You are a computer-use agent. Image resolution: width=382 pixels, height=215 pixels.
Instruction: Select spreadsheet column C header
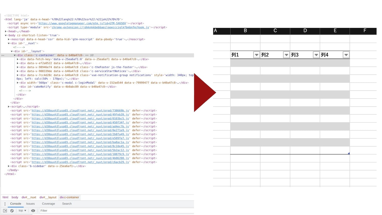pos(275,31)
